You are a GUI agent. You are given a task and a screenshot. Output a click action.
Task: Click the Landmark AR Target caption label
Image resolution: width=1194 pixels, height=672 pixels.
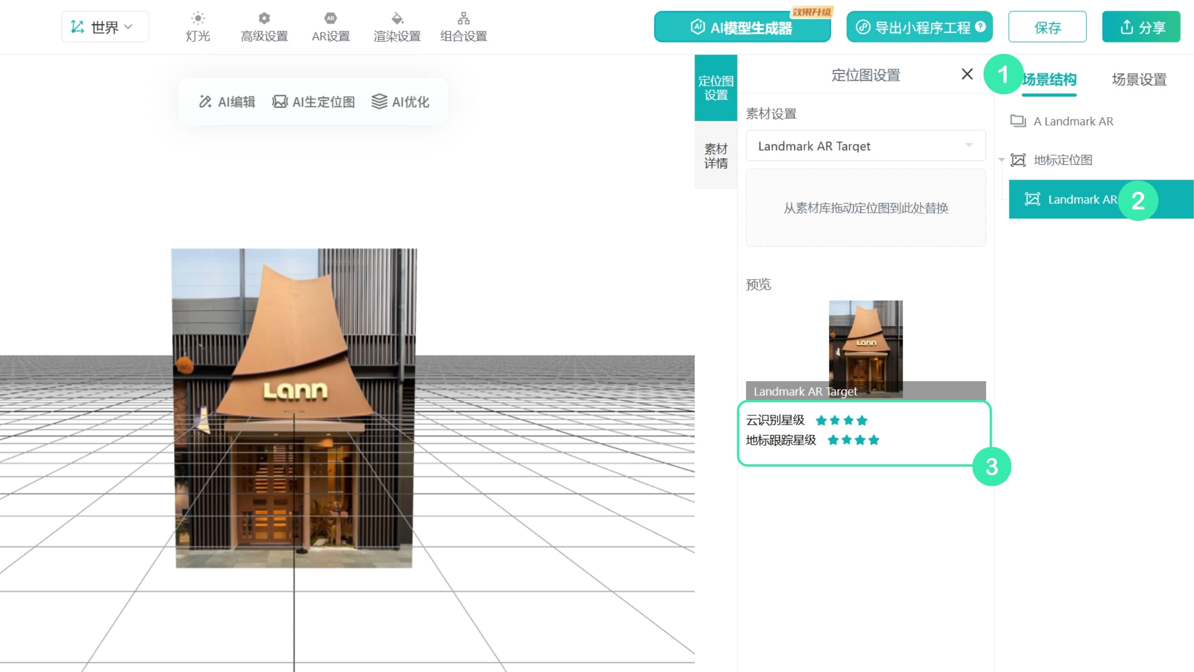pos(805,391)
